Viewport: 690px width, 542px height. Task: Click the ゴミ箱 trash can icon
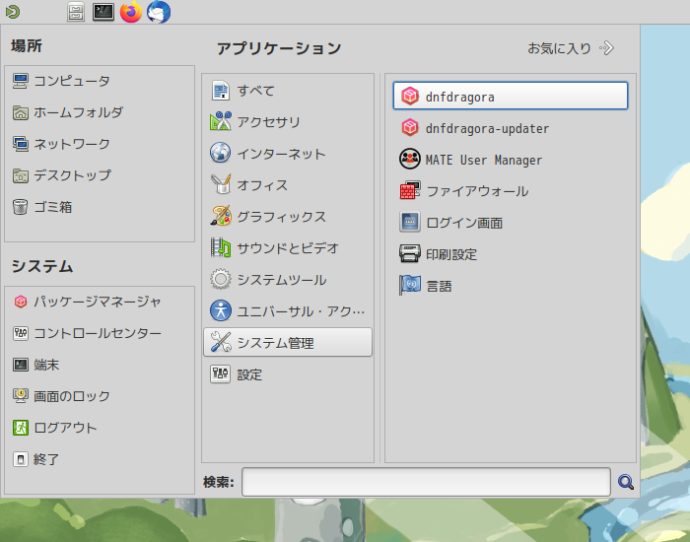21,207
